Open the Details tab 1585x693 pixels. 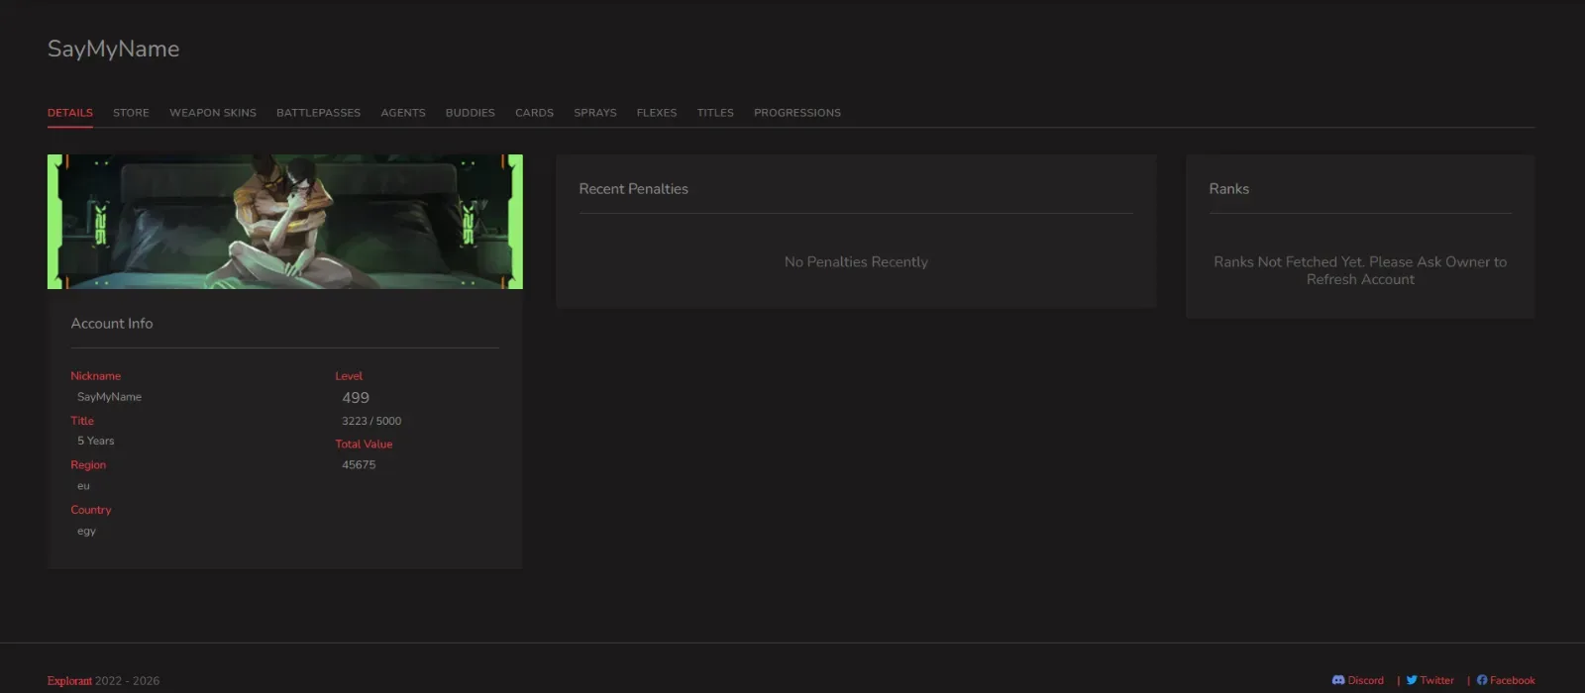pyautogui.click(x=70, y=113)
